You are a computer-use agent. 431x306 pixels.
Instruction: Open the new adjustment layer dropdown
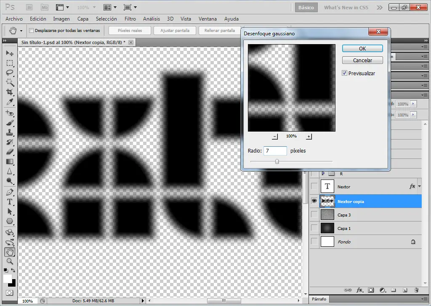coord(383,290)
